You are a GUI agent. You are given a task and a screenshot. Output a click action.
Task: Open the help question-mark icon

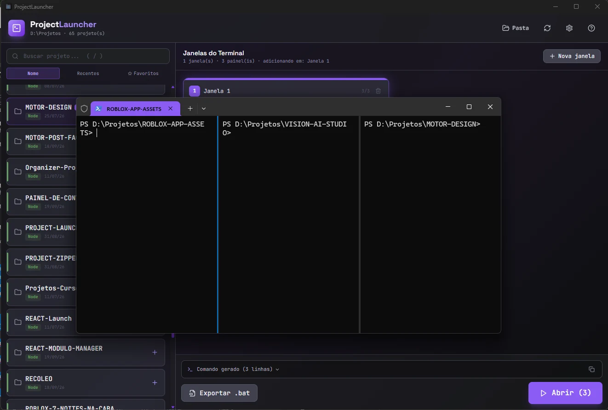click(591, 28)
